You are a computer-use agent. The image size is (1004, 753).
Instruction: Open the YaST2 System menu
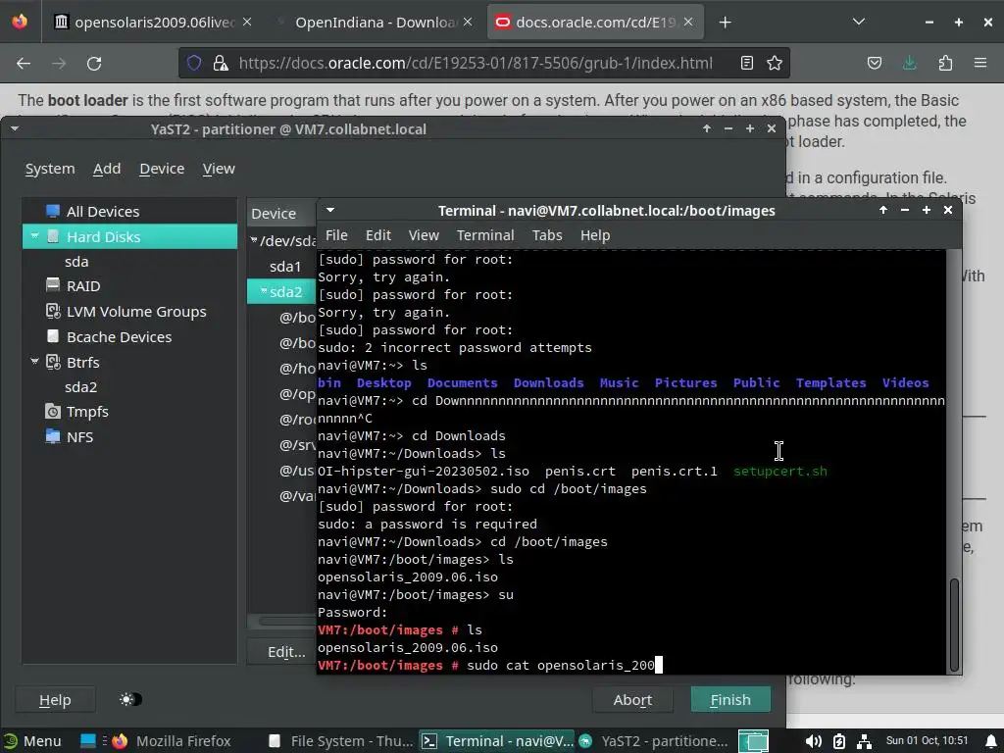point(50,169)
